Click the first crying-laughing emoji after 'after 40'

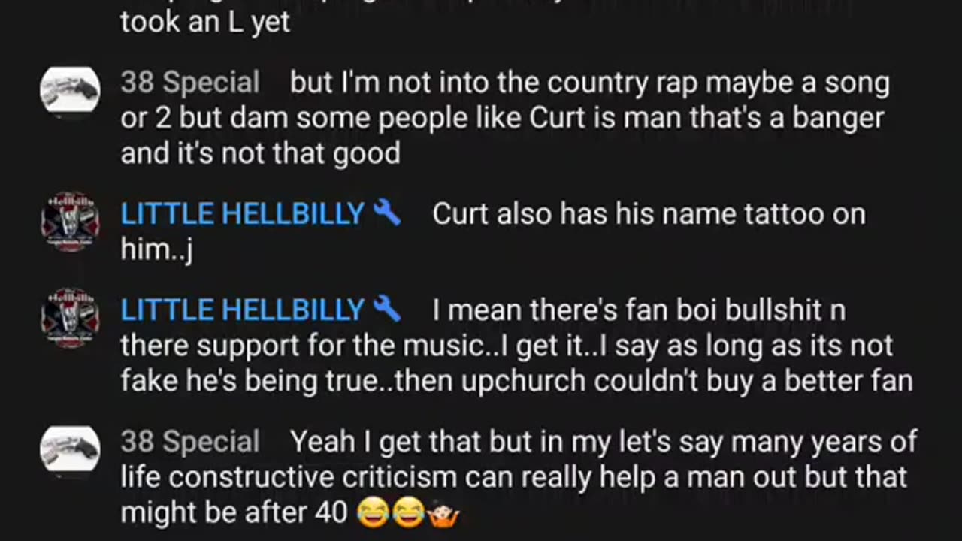pyautogui.click(x=374, y=514)
